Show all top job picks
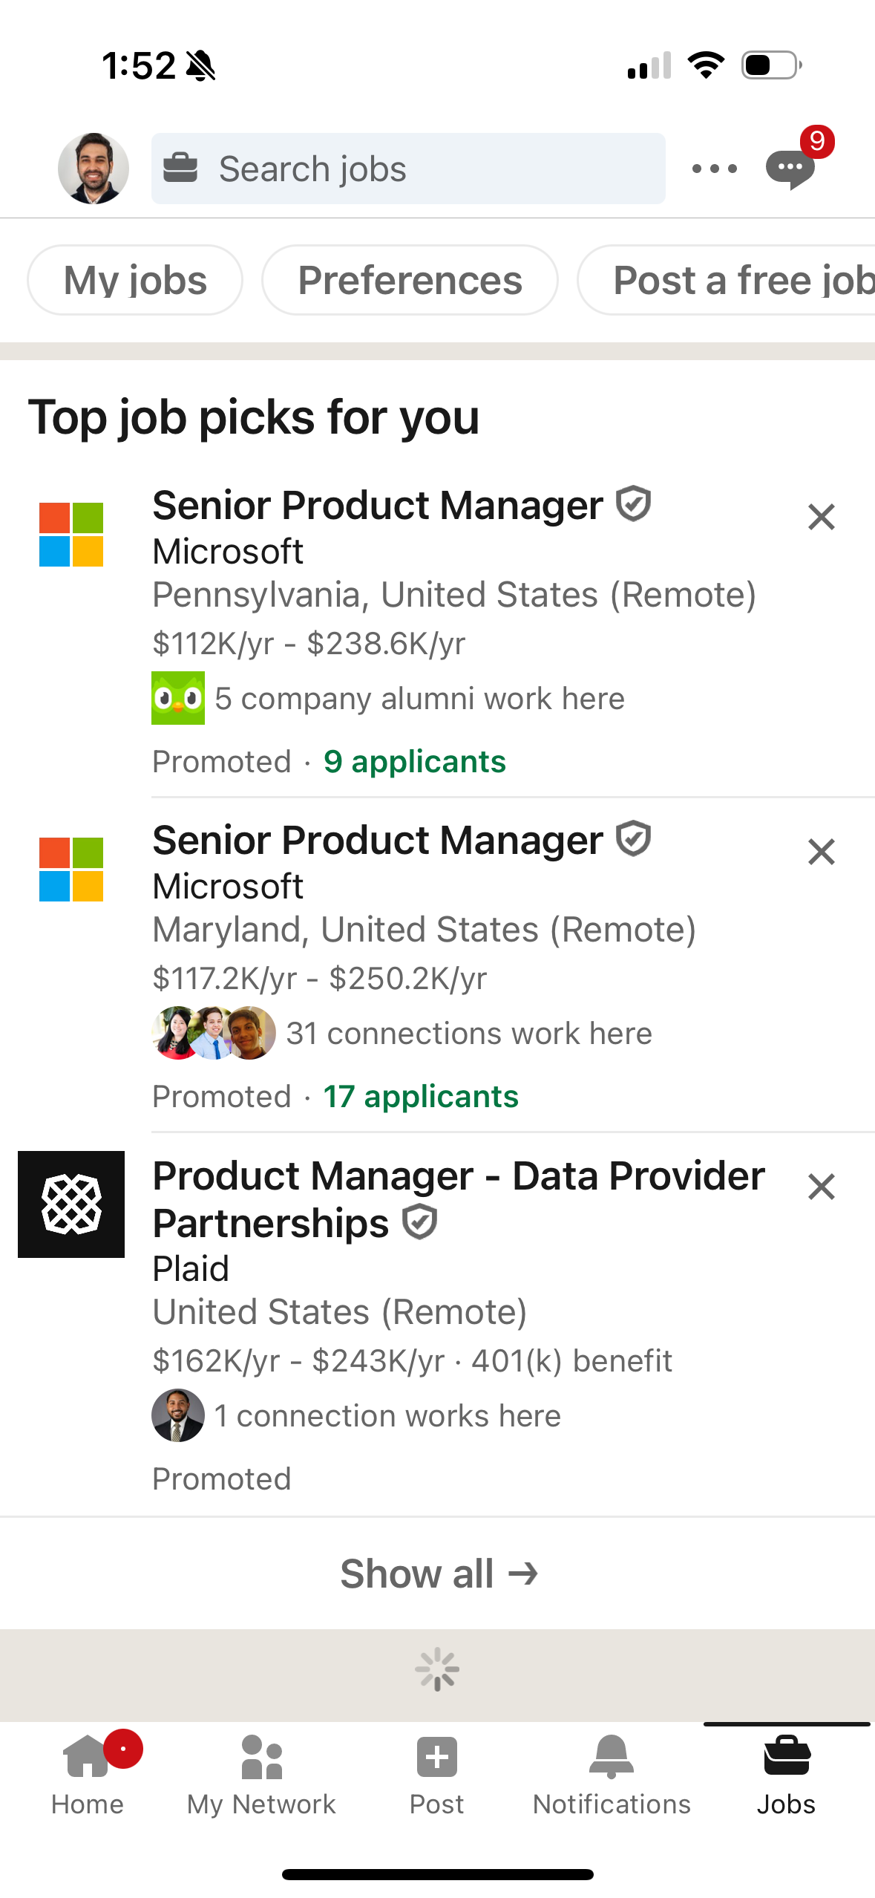This screenshot has width=875, height=1898. [x=437, y=1571]
